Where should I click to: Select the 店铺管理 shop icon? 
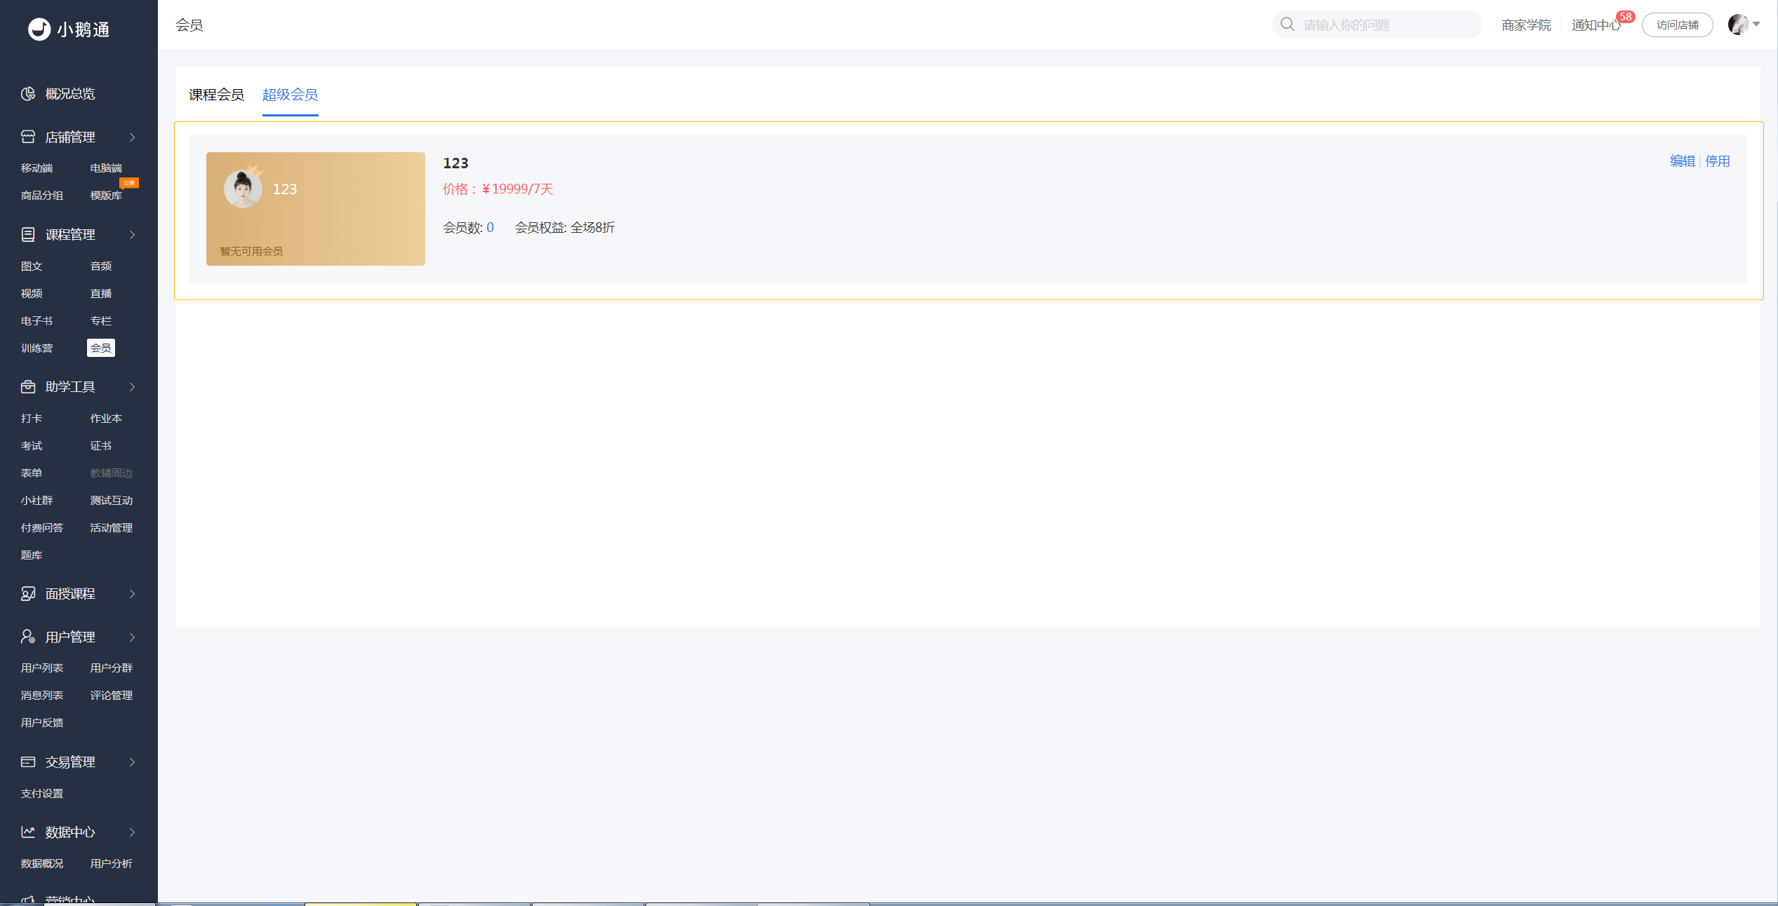[x=28, y=137]
